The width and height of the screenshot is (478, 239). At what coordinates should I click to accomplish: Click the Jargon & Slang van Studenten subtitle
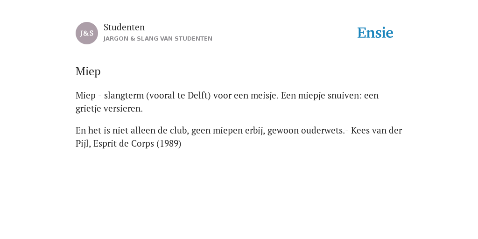tap(158, 39)
